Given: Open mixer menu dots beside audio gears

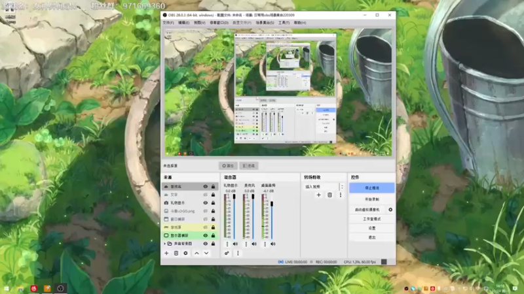Looking at the screenshot, I should click(x=238, y=253).
